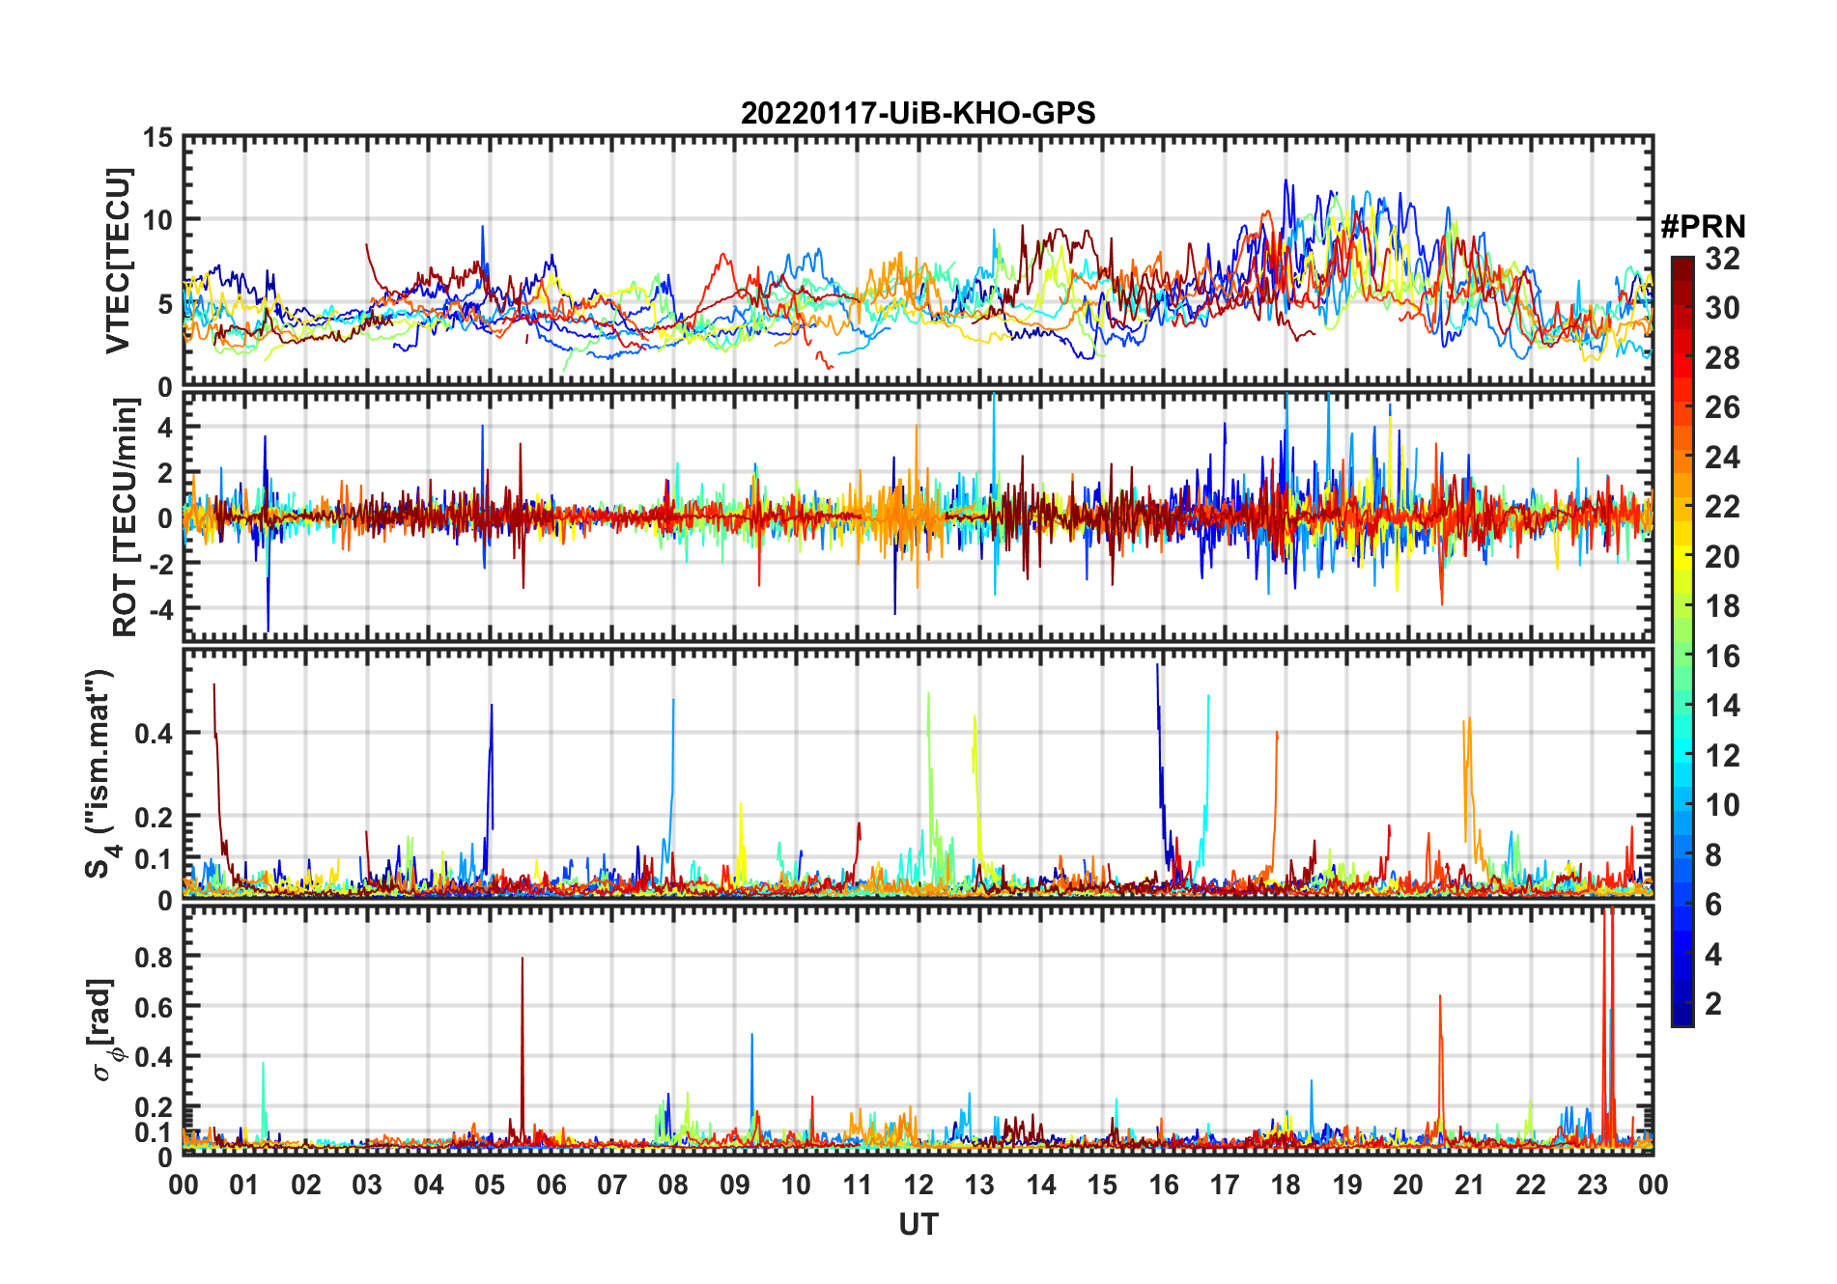Click colorbar tick label "32"
Viewport: 1837px width, 1284px height.
click(x=1722, y=259)
